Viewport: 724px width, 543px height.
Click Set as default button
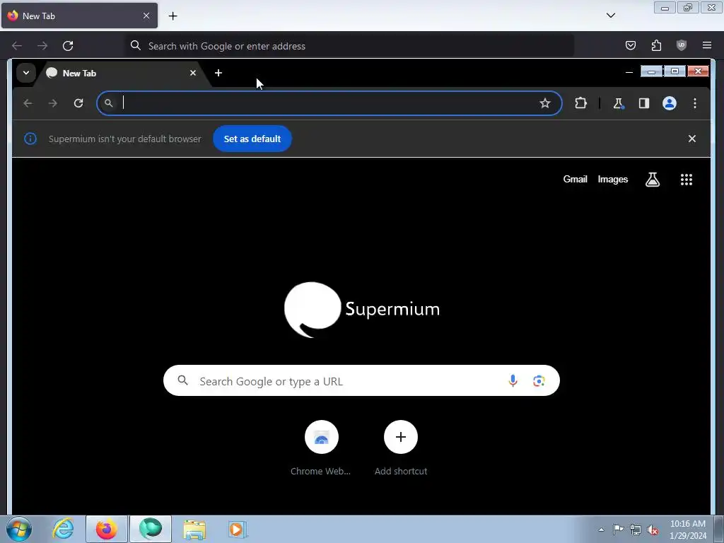tap(252, 139)
